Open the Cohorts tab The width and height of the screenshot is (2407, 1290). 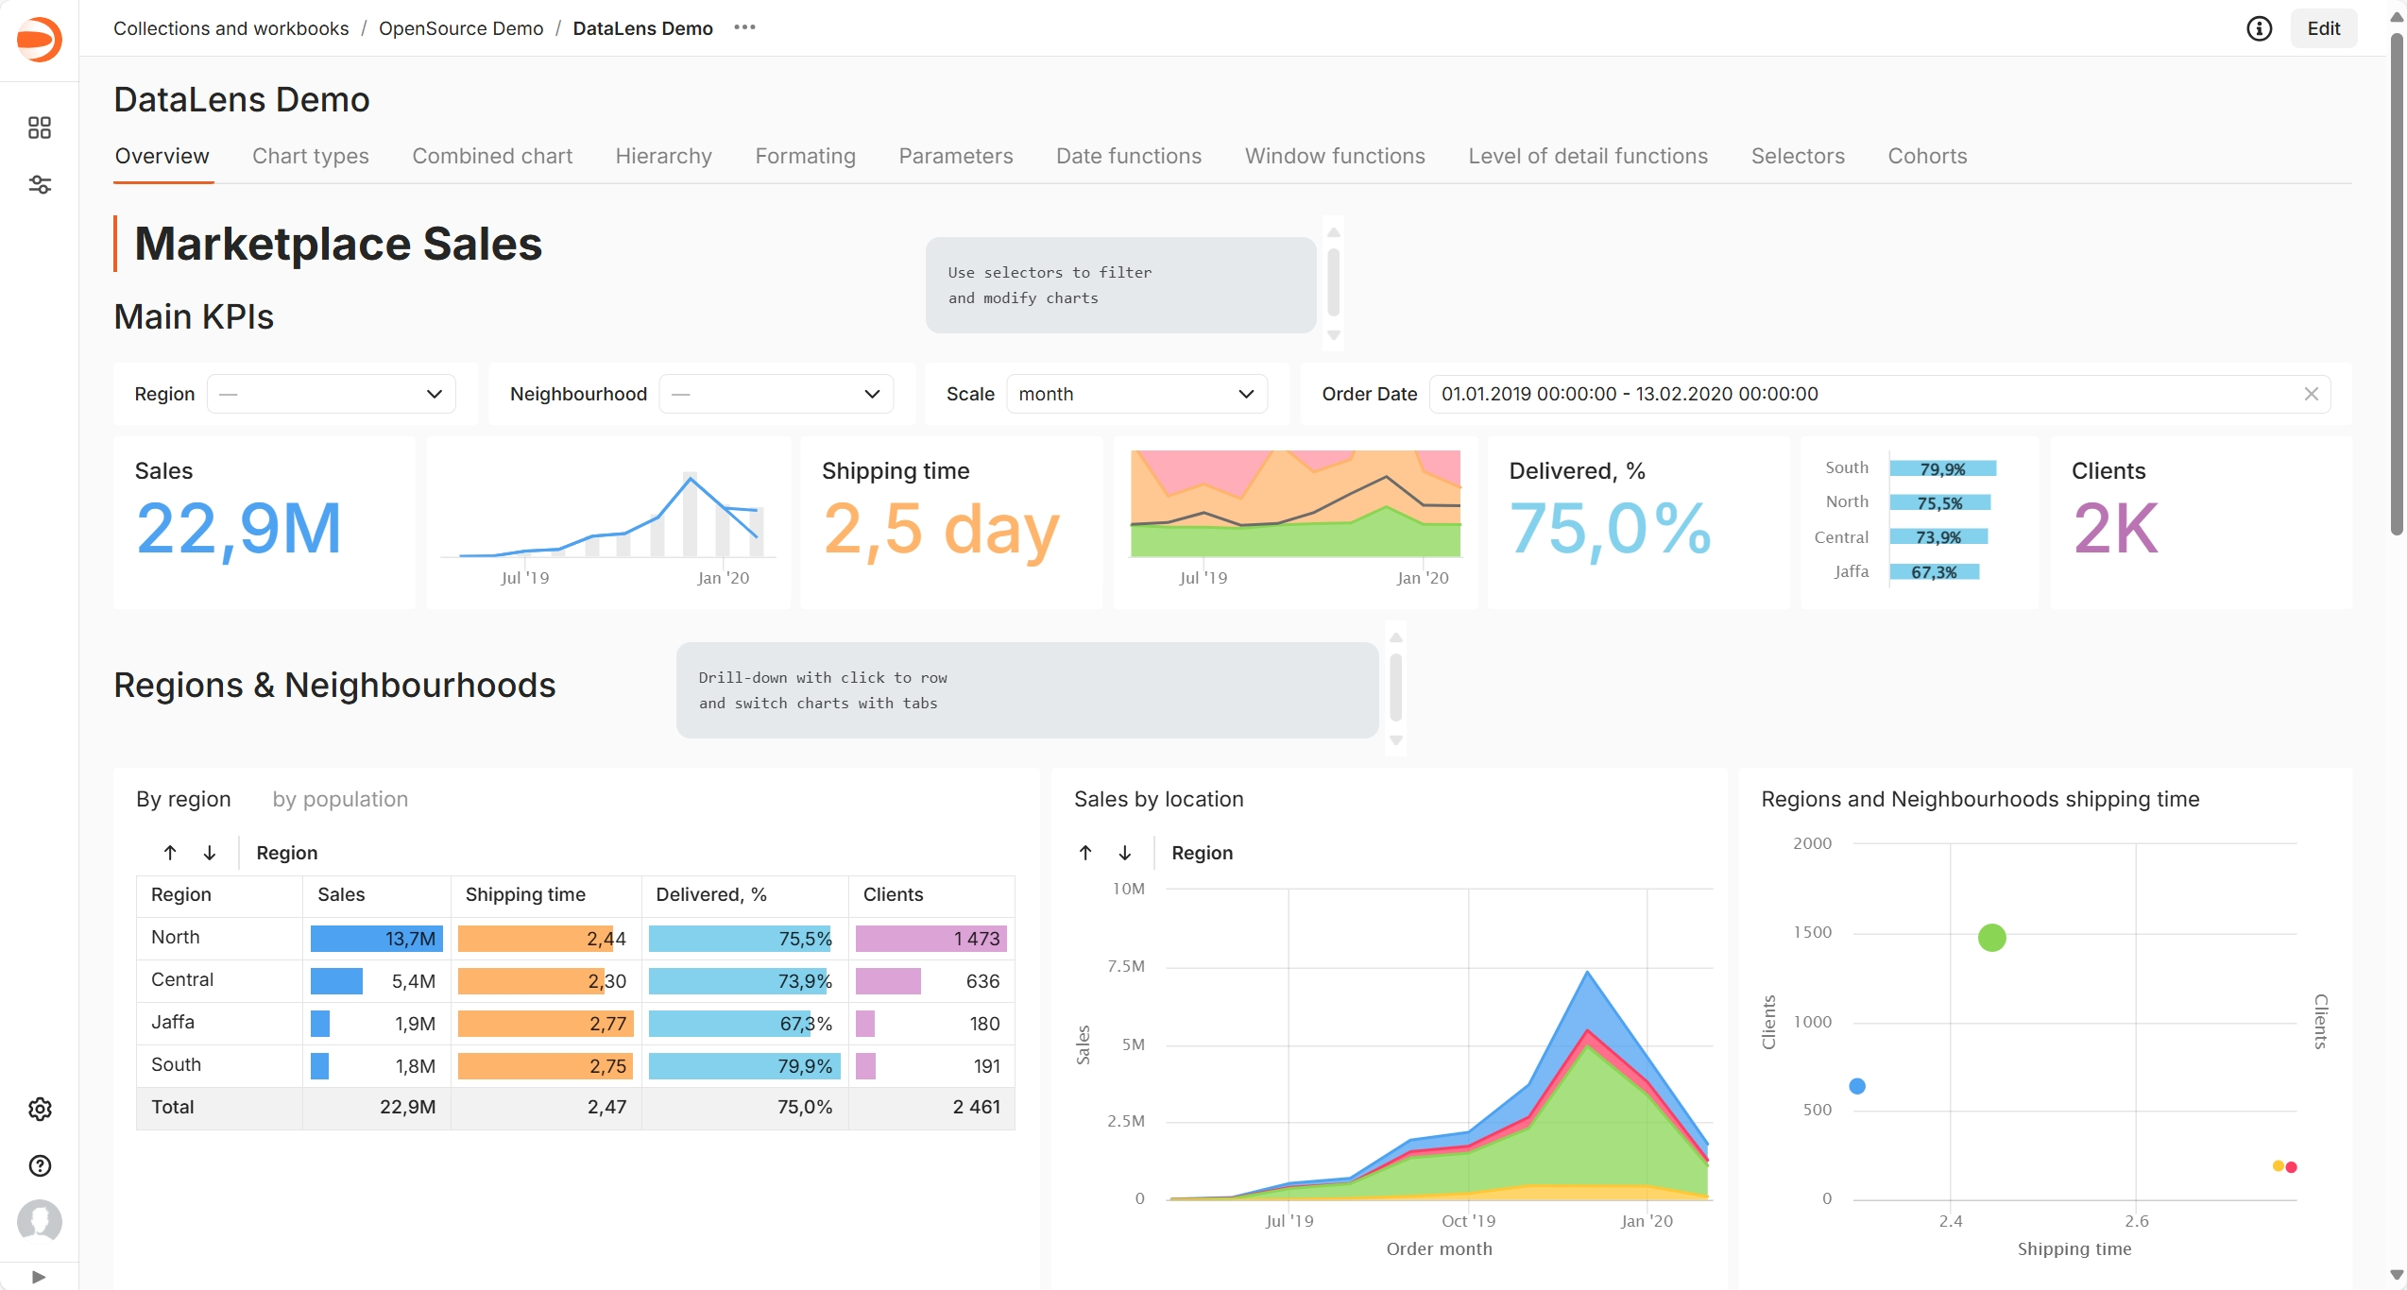click(1927, 156)
